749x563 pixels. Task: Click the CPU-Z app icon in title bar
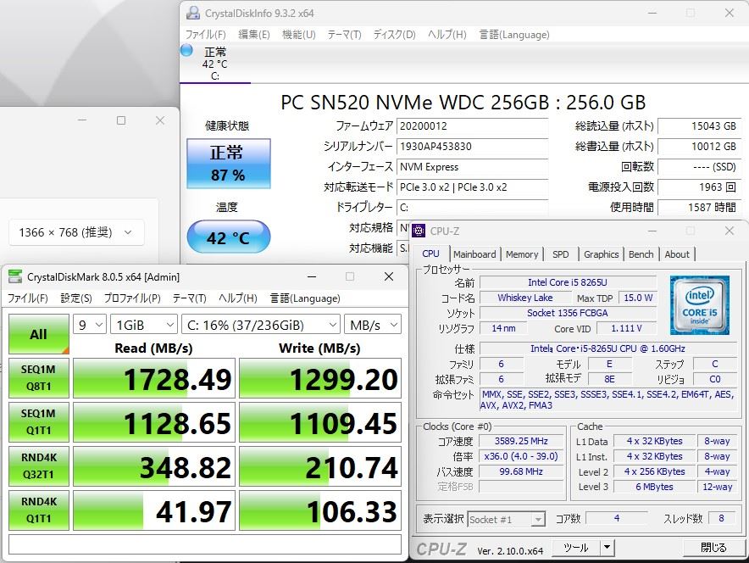pyautogui.click(x=419, y=231)
